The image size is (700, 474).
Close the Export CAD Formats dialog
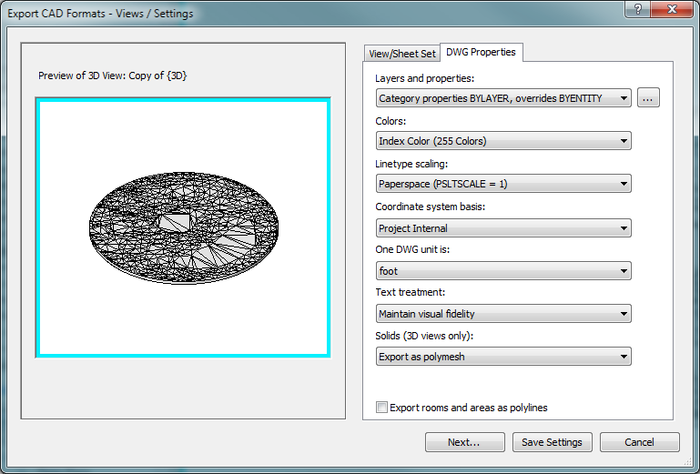pyautogui.click(x=673, y=9)
